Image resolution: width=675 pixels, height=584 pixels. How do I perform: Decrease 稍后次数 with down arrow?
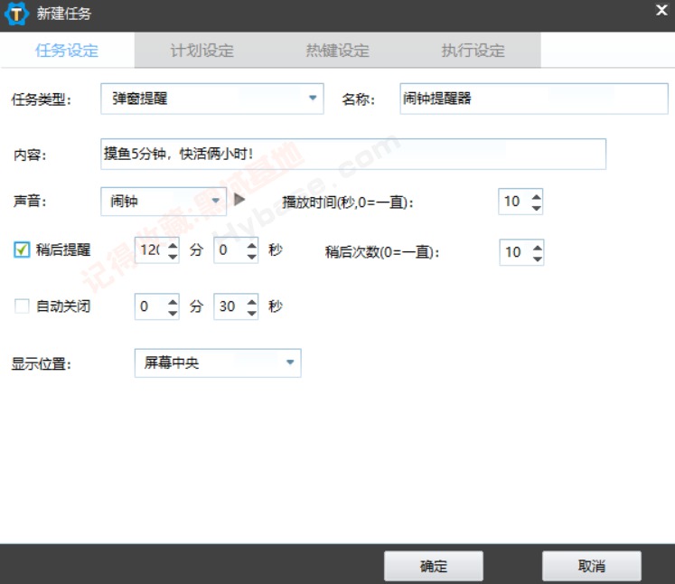click(x=537, y=259)
